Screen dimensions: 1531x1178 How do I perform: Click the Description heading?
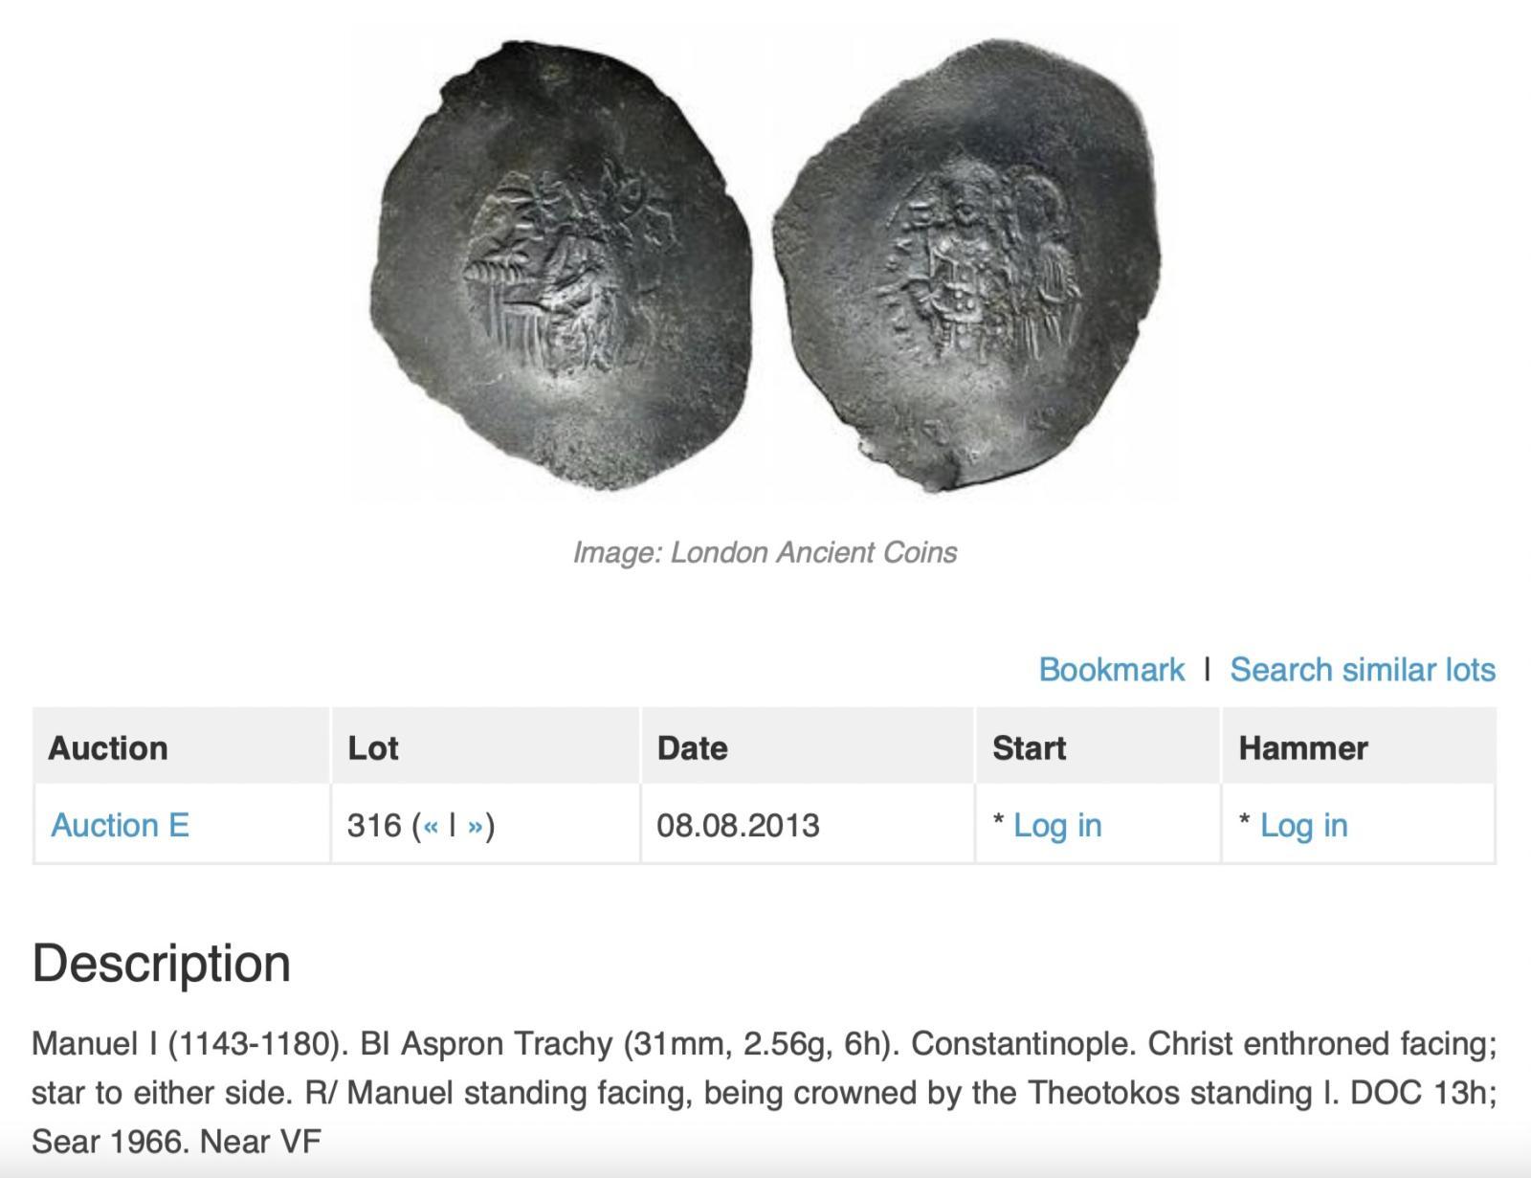click(162, 963)
